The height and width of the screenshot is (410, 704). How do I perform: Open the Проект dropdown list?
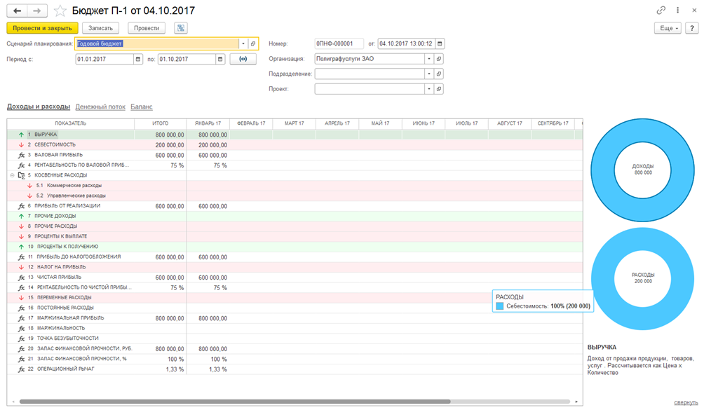(429, 89)
